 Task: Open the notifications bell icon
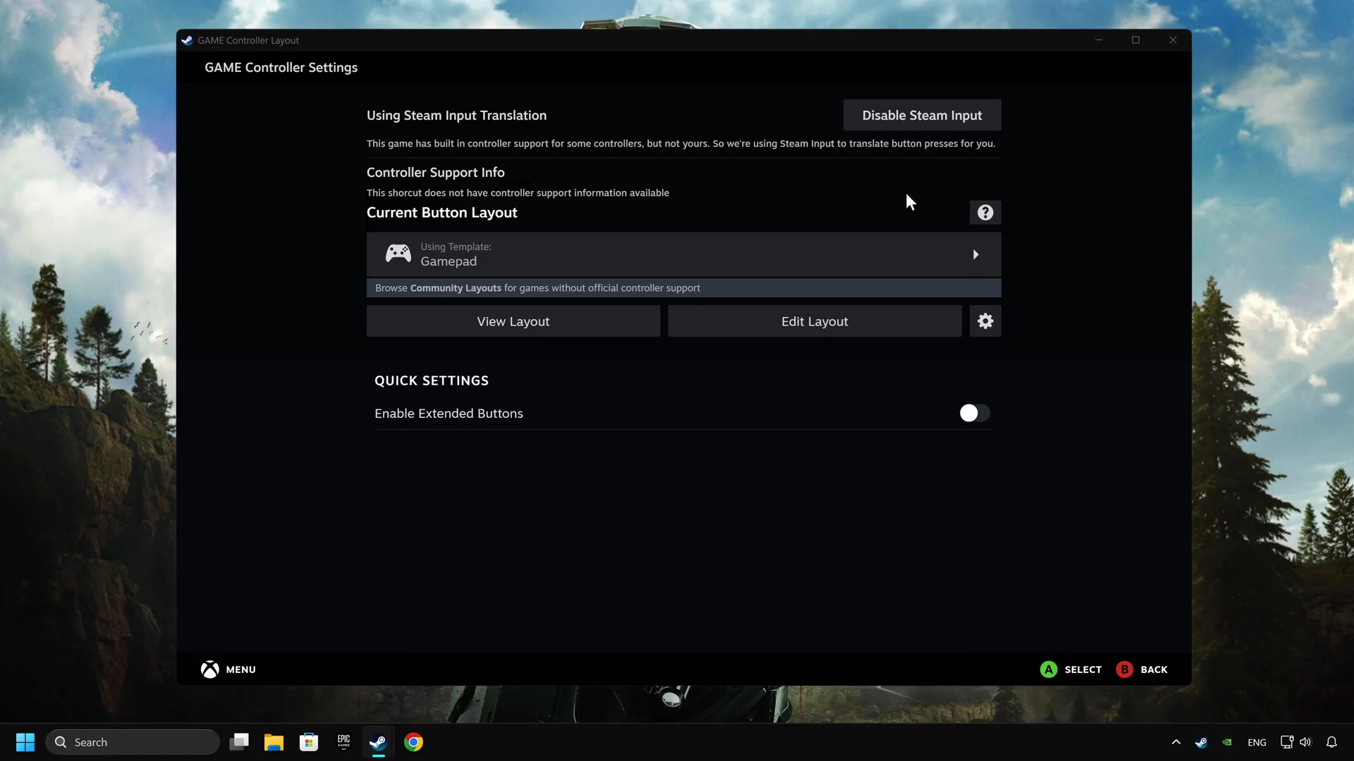[x=1331, y=742]
